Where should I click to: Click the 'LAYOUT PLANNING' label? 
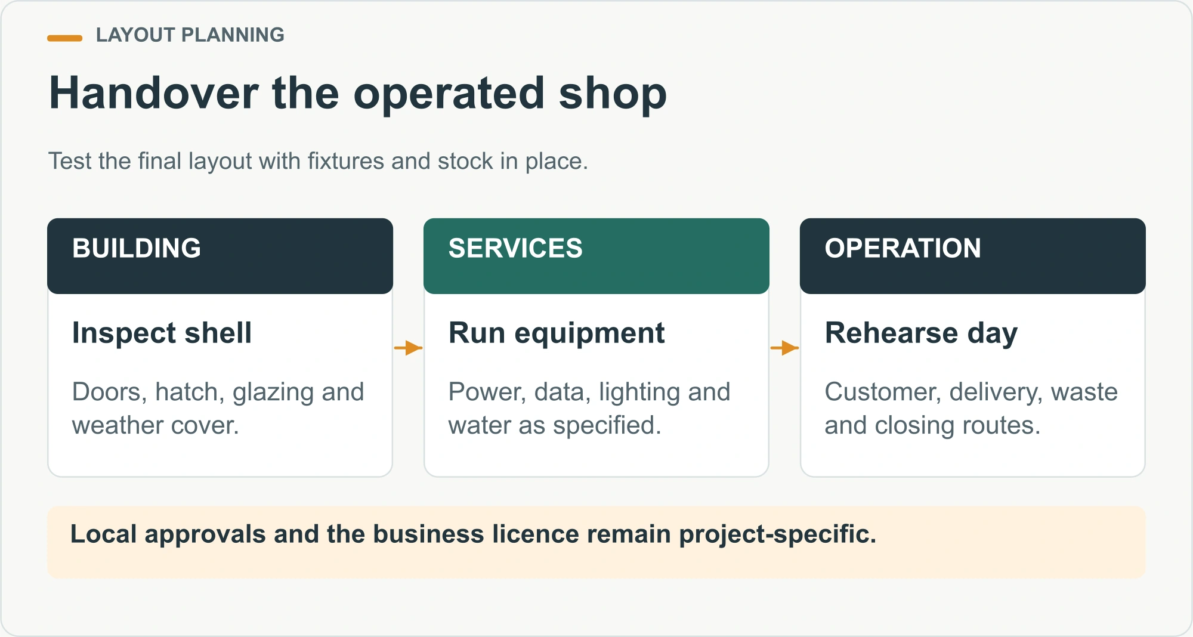(x=190, y=35)
